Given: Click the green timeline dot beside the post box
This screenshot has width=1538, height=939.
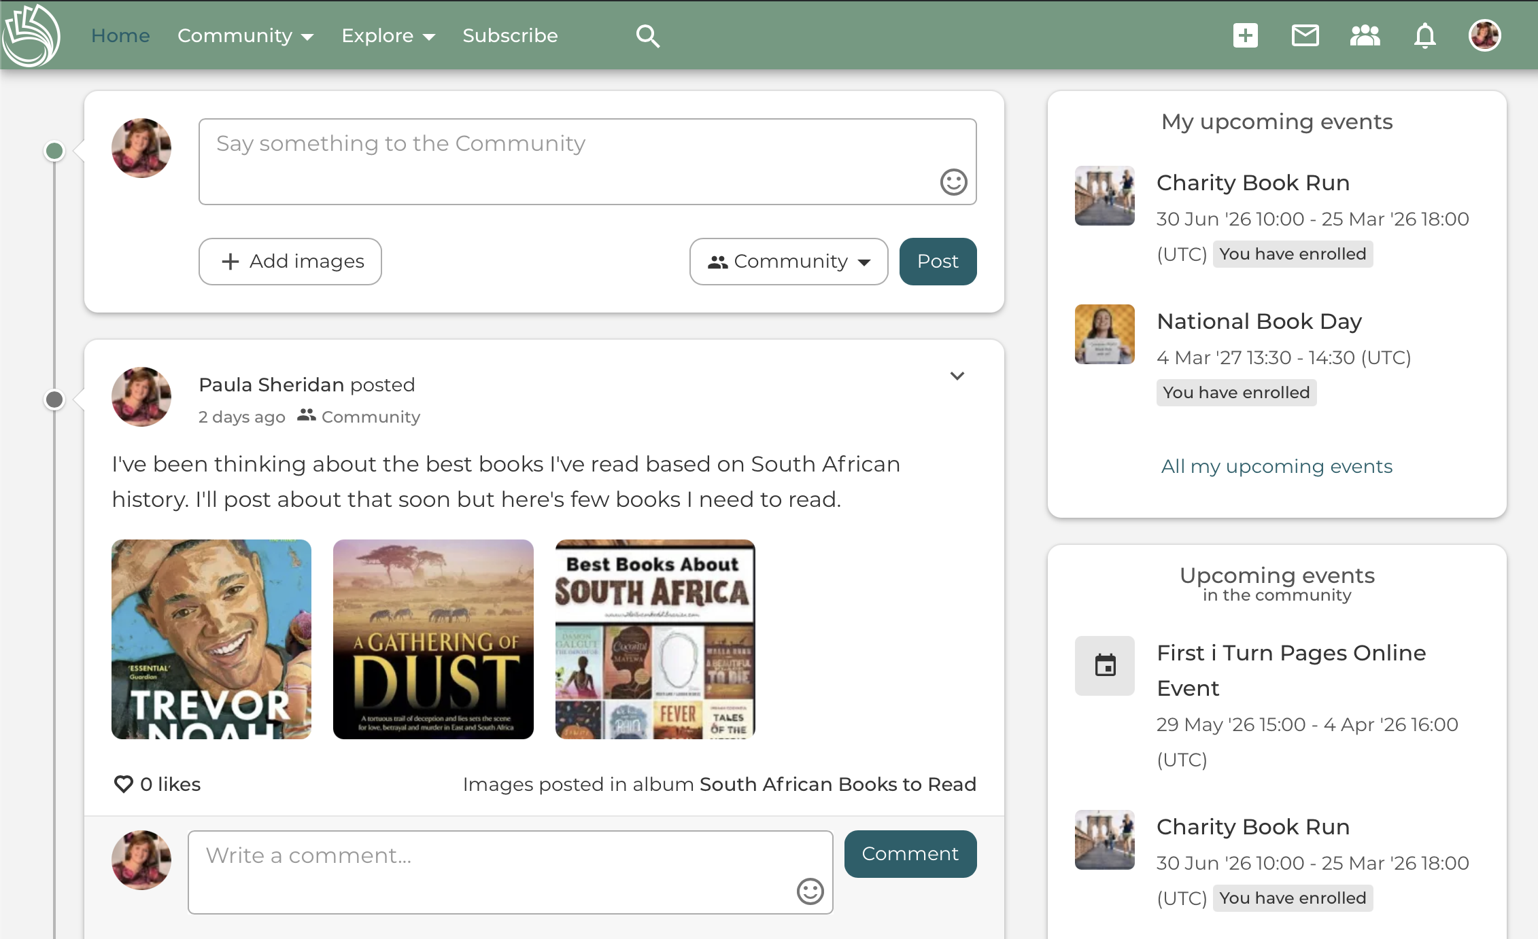Looking at the screenshot, I should coord(54,151).
